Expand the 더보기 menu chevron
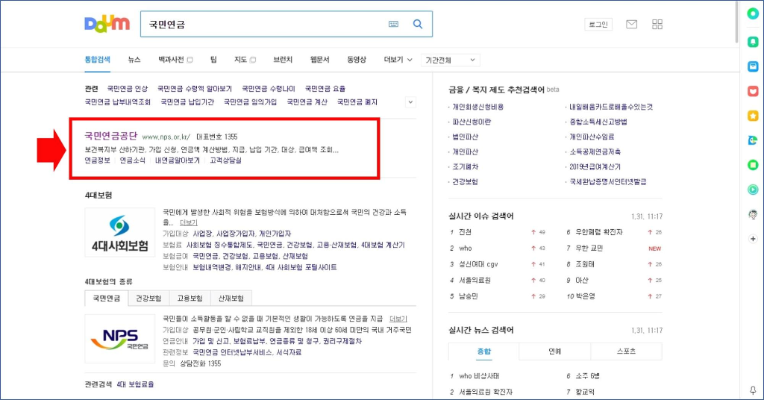Screen dimensions: 764x400 410,60
